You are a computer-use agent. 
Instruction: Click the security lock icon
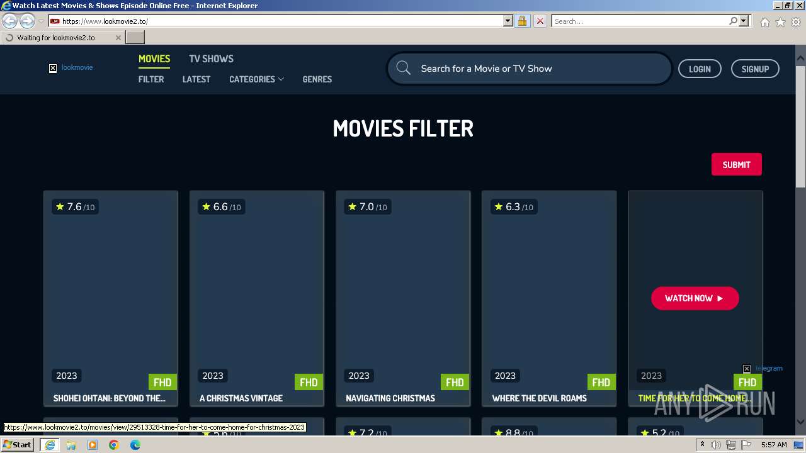522,21
